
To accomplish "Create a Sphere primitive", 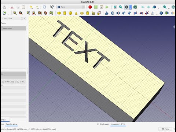I will tap(70, 13).
